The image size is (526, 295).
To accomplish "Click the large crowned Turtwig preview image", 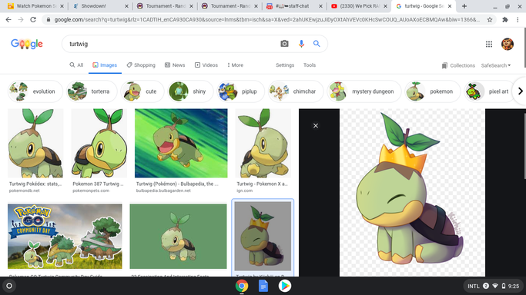I will pyautogui.click(x=412, y=193).
